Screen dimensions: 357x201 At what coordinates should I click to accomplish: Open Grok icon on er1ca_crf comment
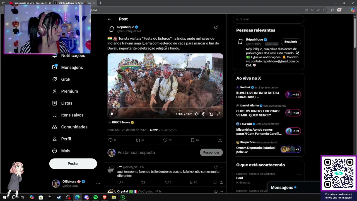pyautogui.click(x=216, y=167)
